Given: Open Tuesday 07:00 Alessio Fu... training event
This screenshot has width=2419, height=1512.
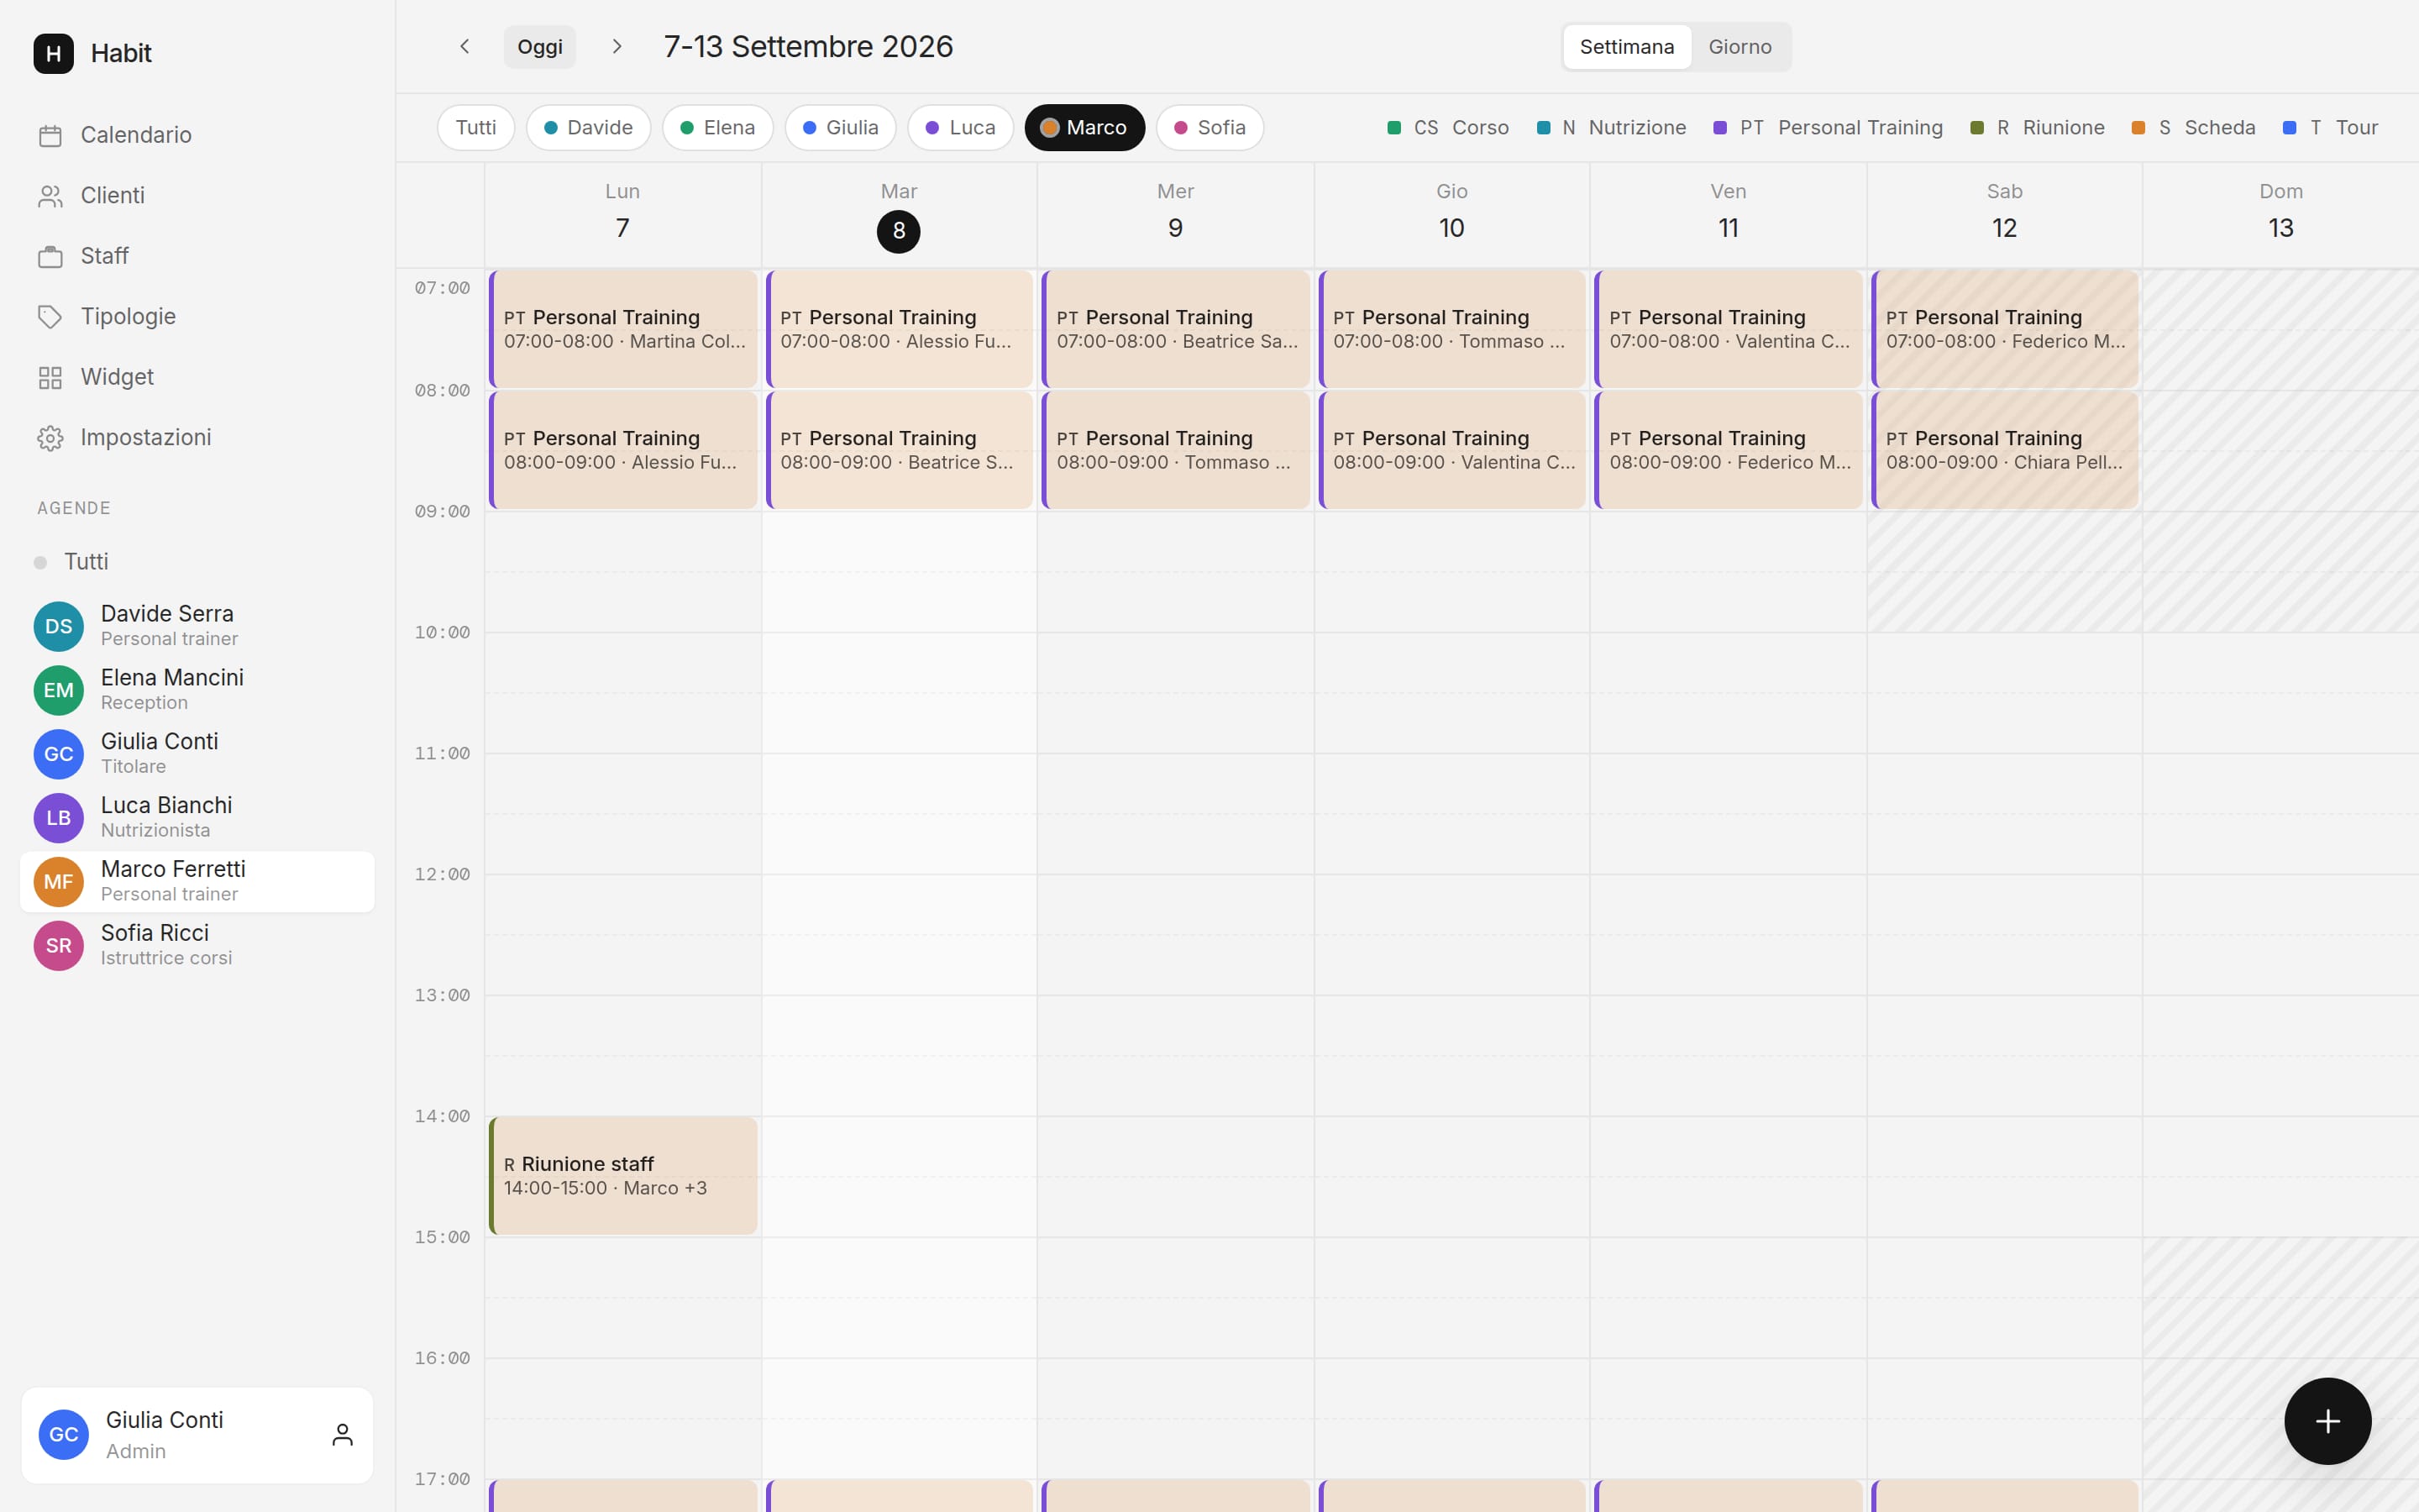Looking at the screenshot, I should tap(900, 329).
